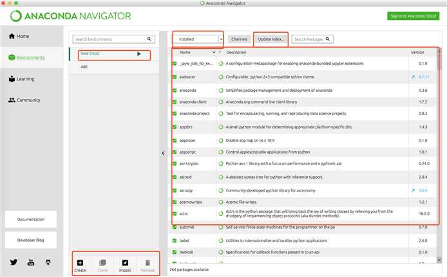Click the package list vertical scrollbar thumb
The width and height of the screenshot is (447, 277).
[439, 60]
